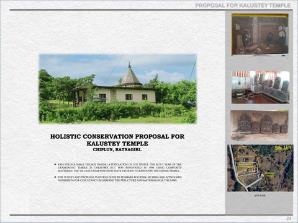
Task: Click the gray sidebar panel below the site plan
Action: [x=259, y=206]
